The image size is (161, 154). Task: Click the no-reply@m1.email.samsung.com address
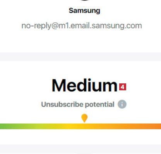point(82,25)
